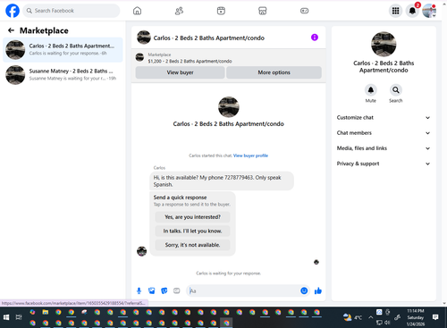Open the View buyer profile link
The width and height of the screenshot is (447, 328).
click(x=250, y=156)
